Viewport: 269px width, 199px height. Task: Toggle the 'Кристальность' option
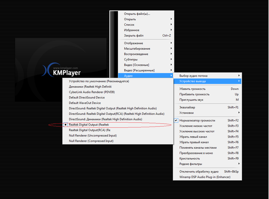[x=207, y=158]
